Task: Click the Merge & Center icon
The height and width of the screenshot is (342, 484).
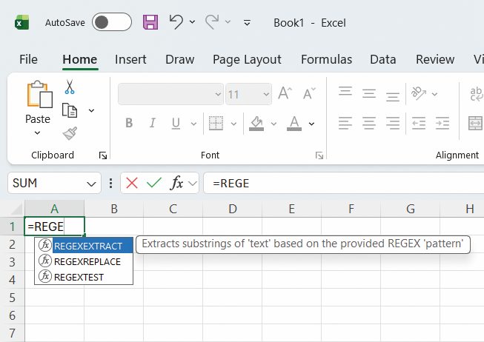Action: click(475, 123)
